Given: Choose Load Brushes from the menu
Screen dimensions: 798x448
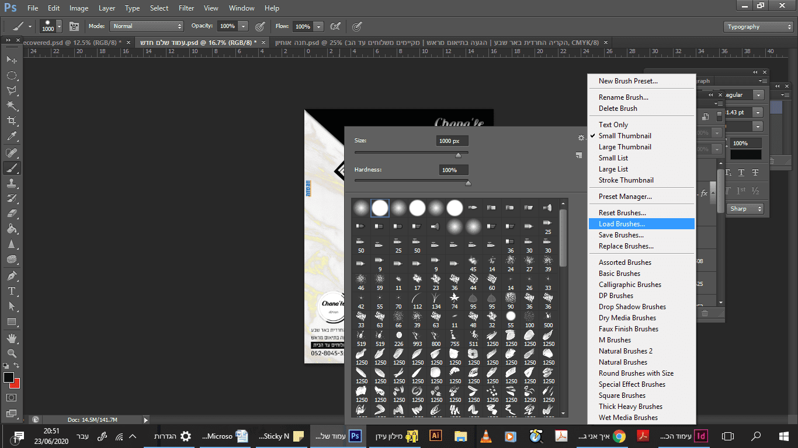Looking at the screenshot, I should (x=622, y=224).
